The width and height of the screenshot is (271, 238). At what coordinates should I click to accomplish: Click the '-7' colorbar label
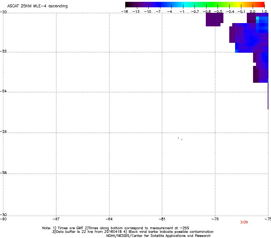click(158, 12)
